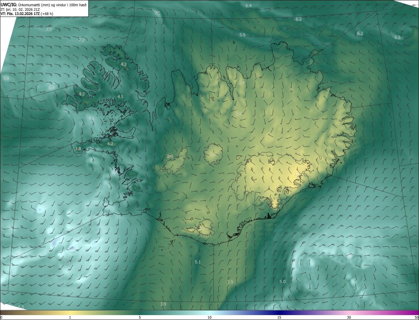Click the 30 tick label on the color scale
This screenshot has width=419, height=320.
click(x=349, y=318)
